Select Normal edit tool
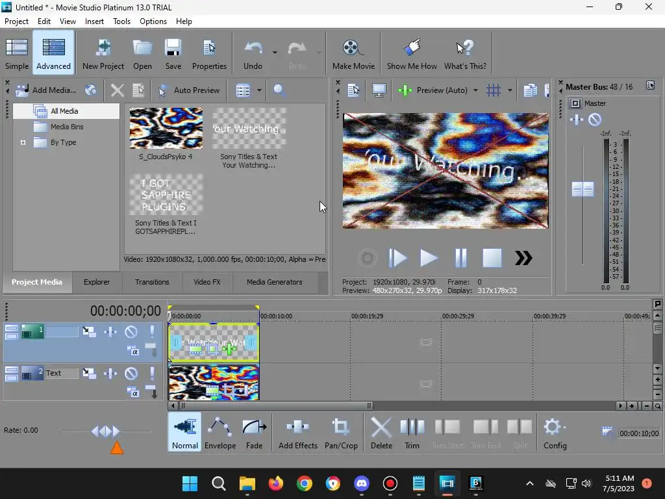The width and height of the screenshot is (665, 499). [185, 433]
